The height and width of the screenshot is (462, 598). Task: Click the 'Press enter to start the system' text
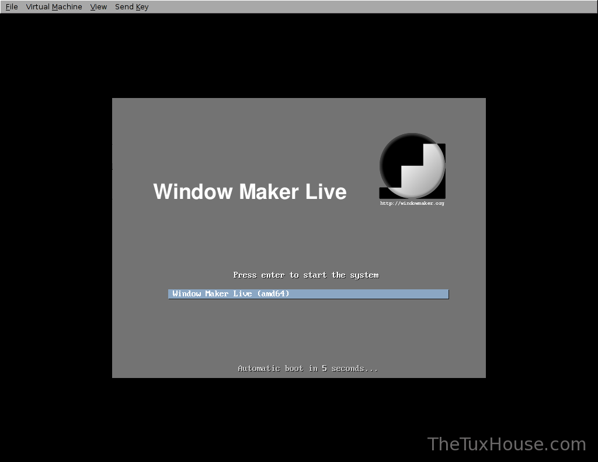click(306, 275)
